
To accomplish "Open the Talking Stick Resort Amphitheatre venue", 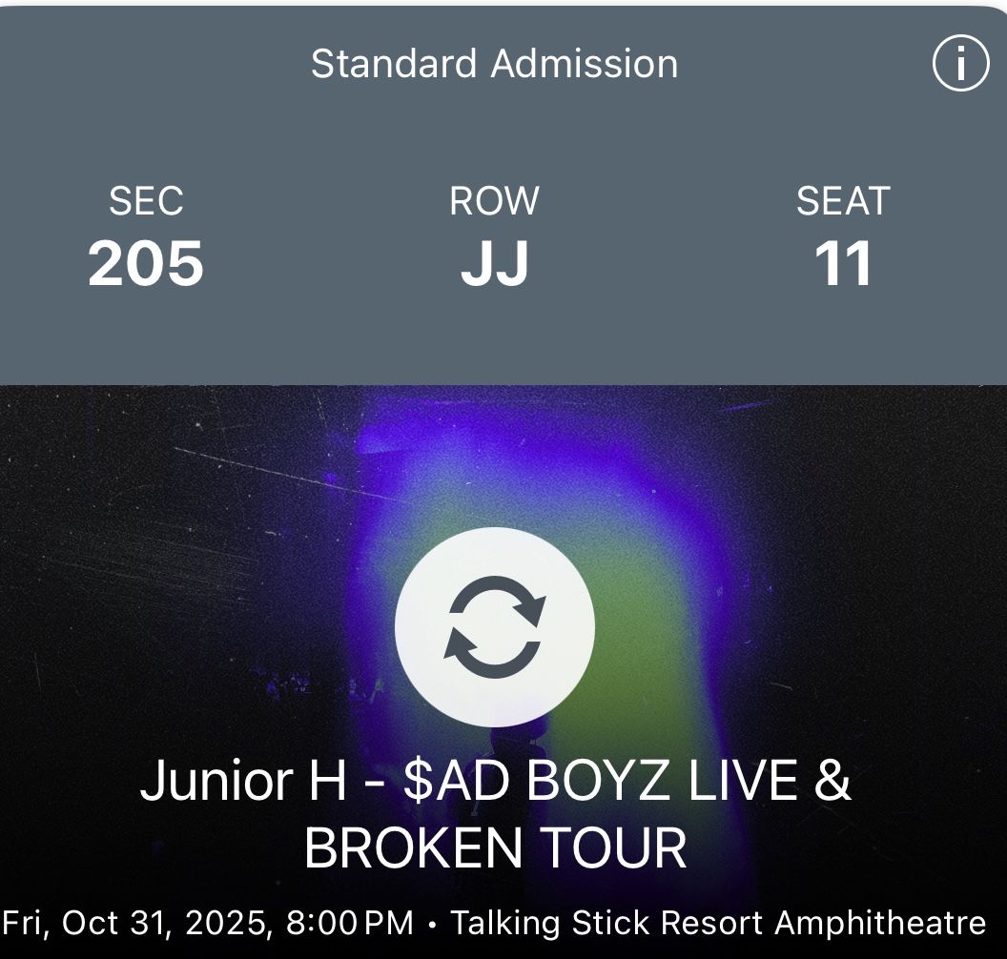I will (717, 923).
